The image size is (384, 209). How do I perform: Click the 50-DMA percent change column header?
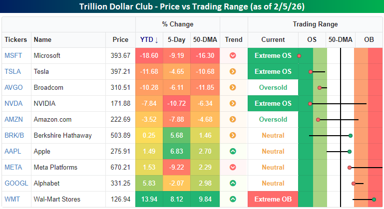click(205, 39)
